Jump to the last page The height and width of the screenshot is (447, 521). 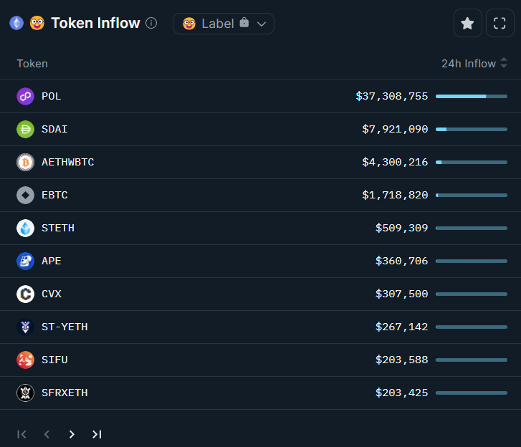(97, 434)
